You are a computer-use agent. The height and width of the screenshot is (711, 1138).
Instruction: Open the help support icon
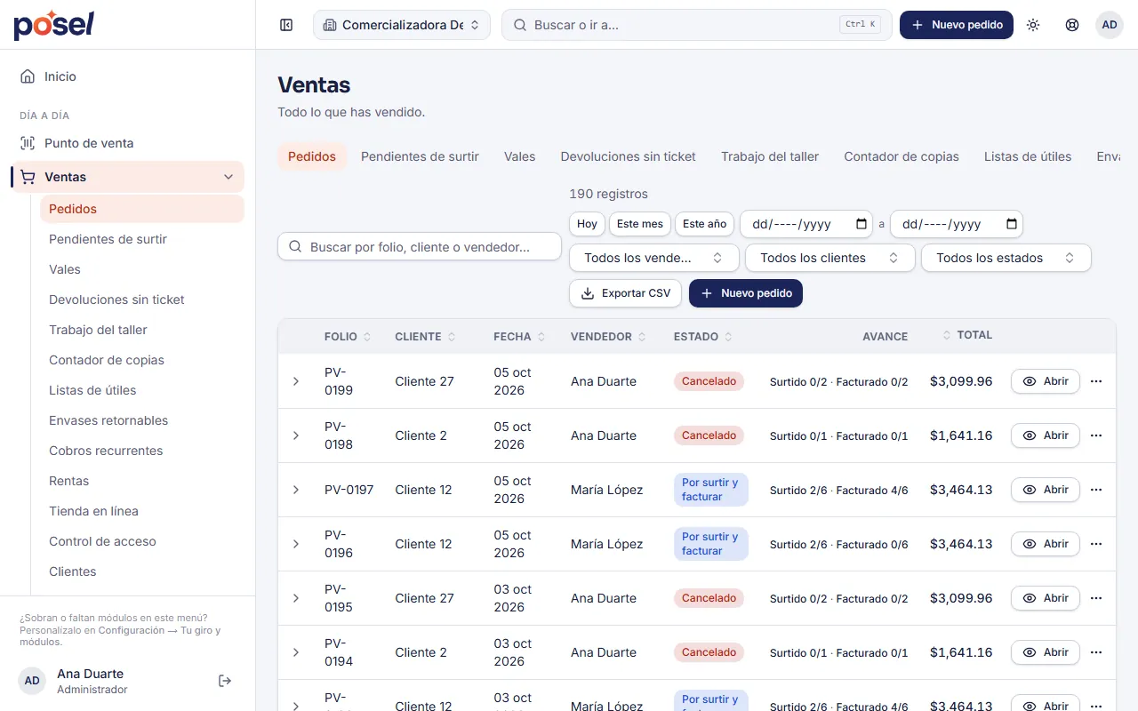tap(1072, 25)
